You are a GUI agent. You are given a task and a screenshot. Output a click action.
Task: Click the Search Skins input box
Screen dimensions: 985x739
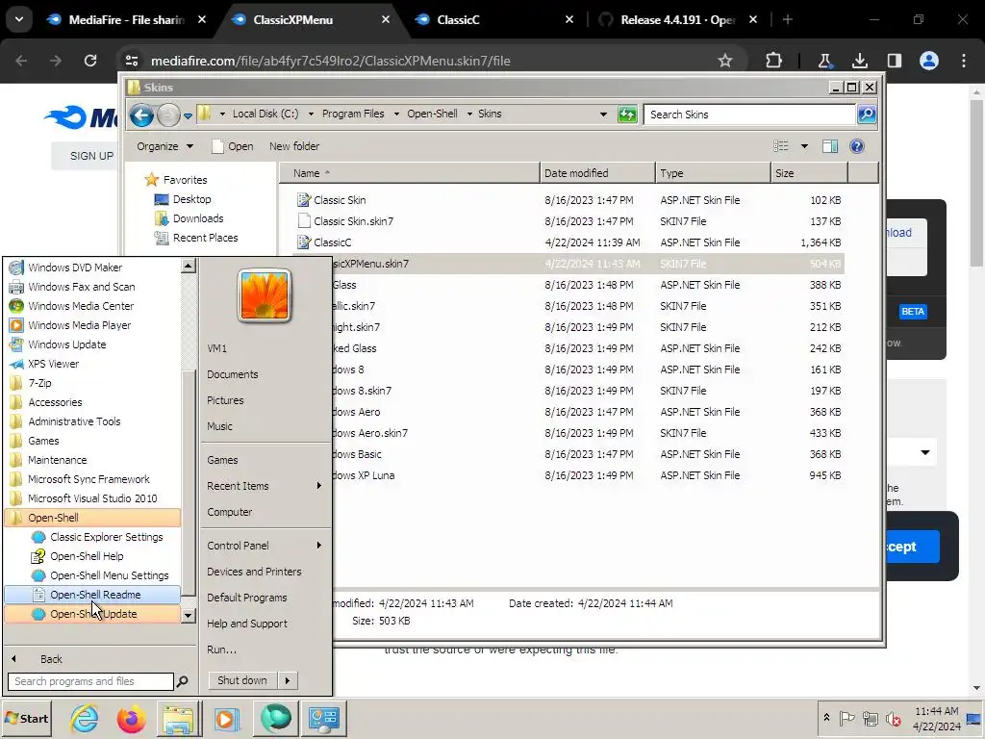pyautogui.click(x=749, y=115)
